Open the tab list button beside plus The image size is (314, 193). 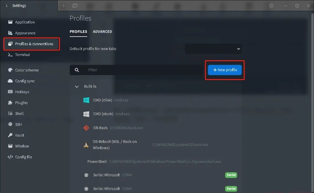pyautogui.click(x=75, y=6)
